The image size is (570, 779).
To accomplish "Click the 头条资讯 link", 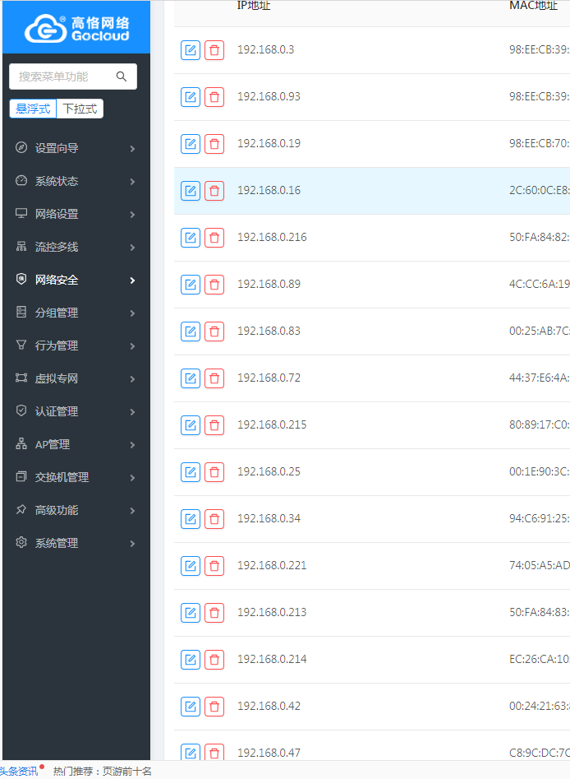I will (x=18, y=772).
